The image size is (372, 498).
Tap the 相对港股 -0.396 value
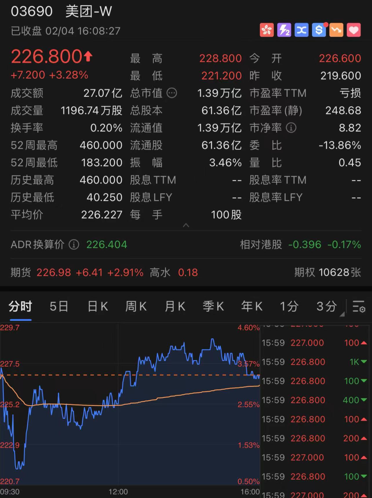304,244
